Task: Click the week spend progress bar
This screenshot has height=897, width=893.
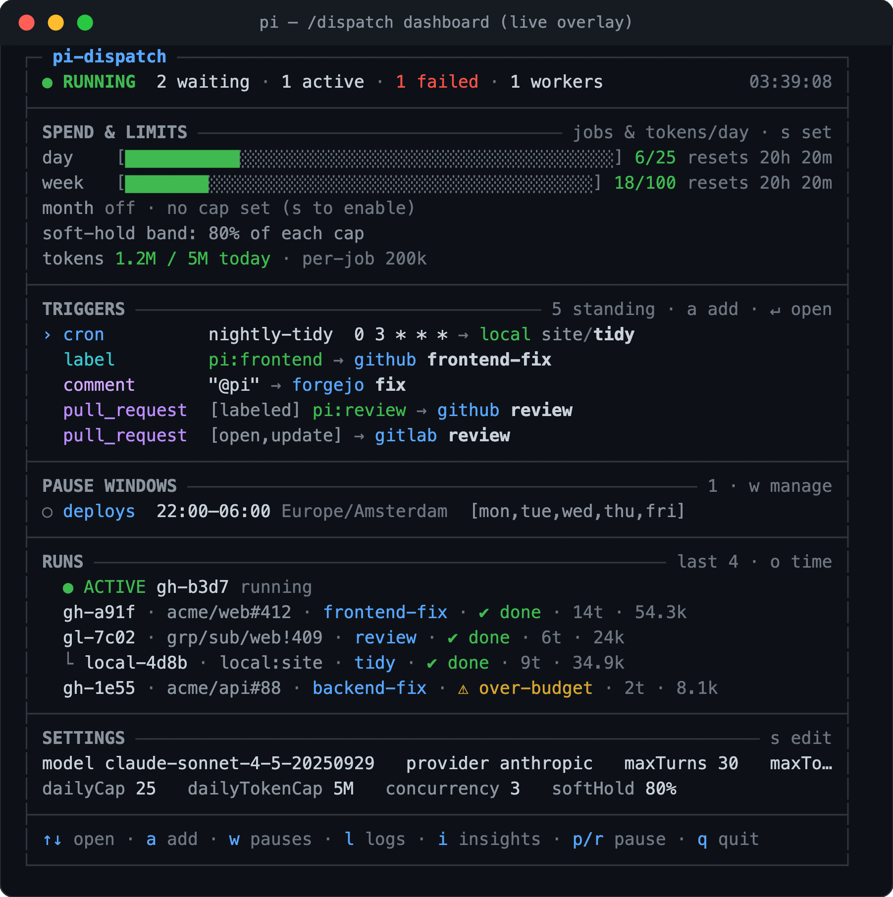Action: (359, 184)
